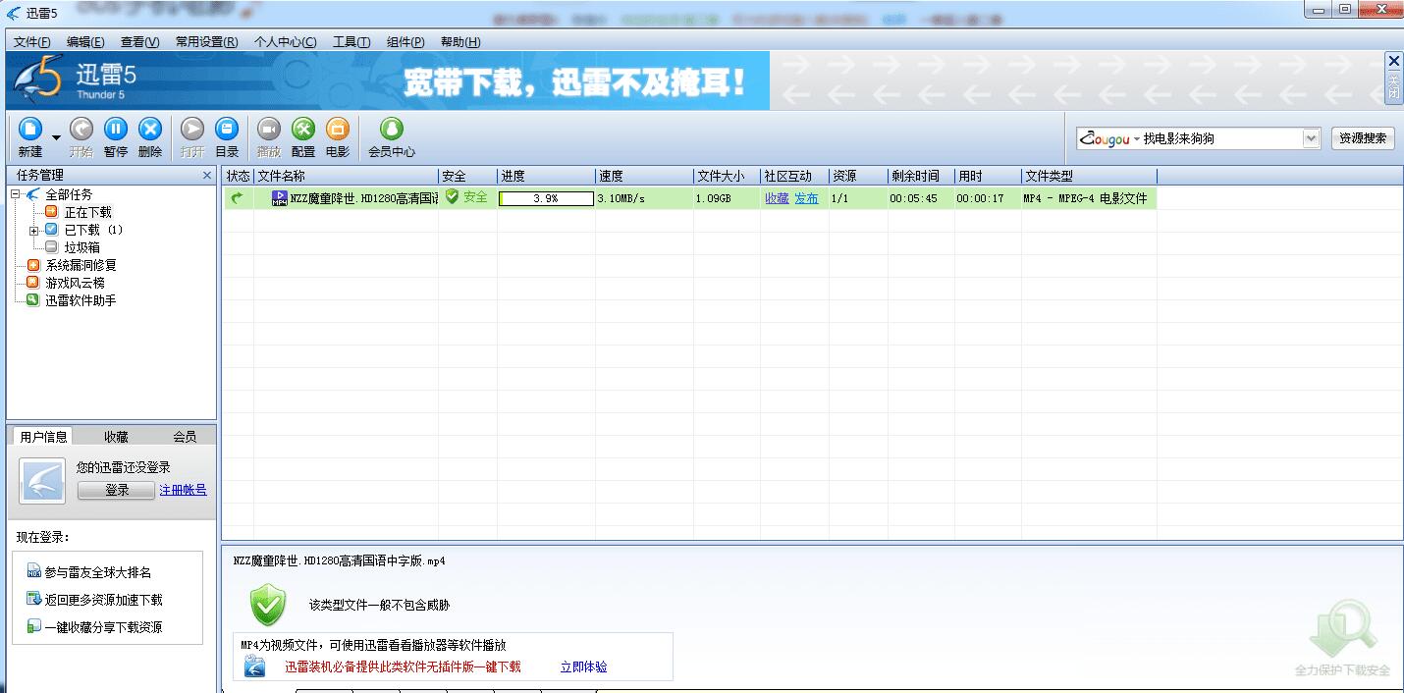This screenshot has height=693, width=1404.
Task: Click the green safety shield icon
Action: coord(267,605)
